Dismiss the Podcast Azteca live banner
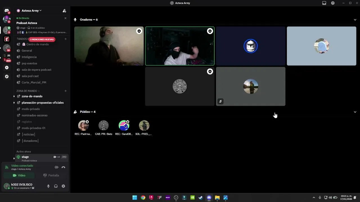 click(x=65, y=18)
